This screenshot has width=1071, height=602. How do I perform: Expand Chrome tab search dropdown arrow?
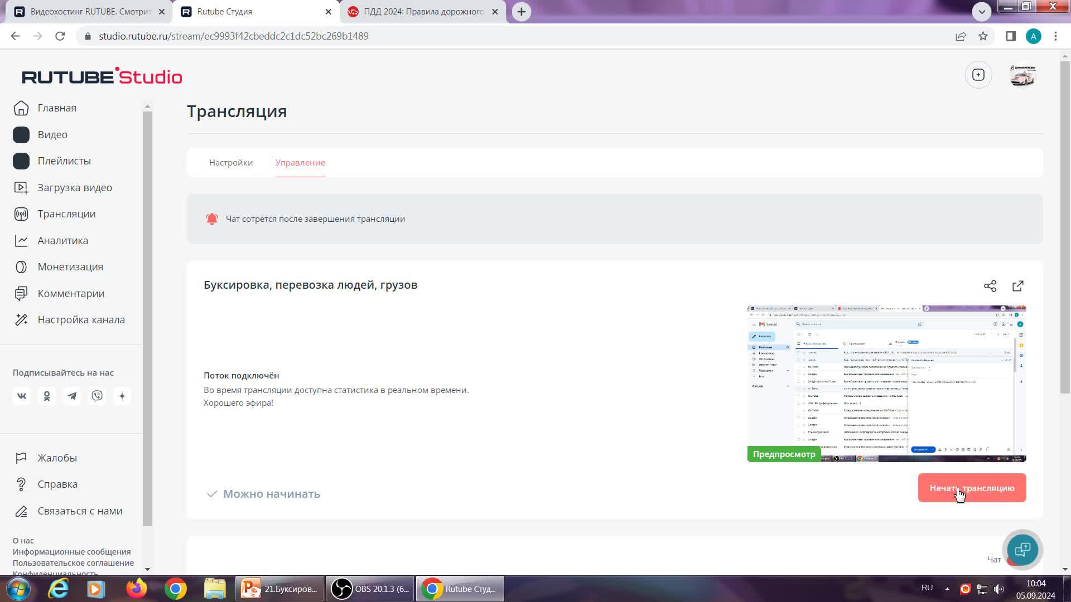click(982, 11)
